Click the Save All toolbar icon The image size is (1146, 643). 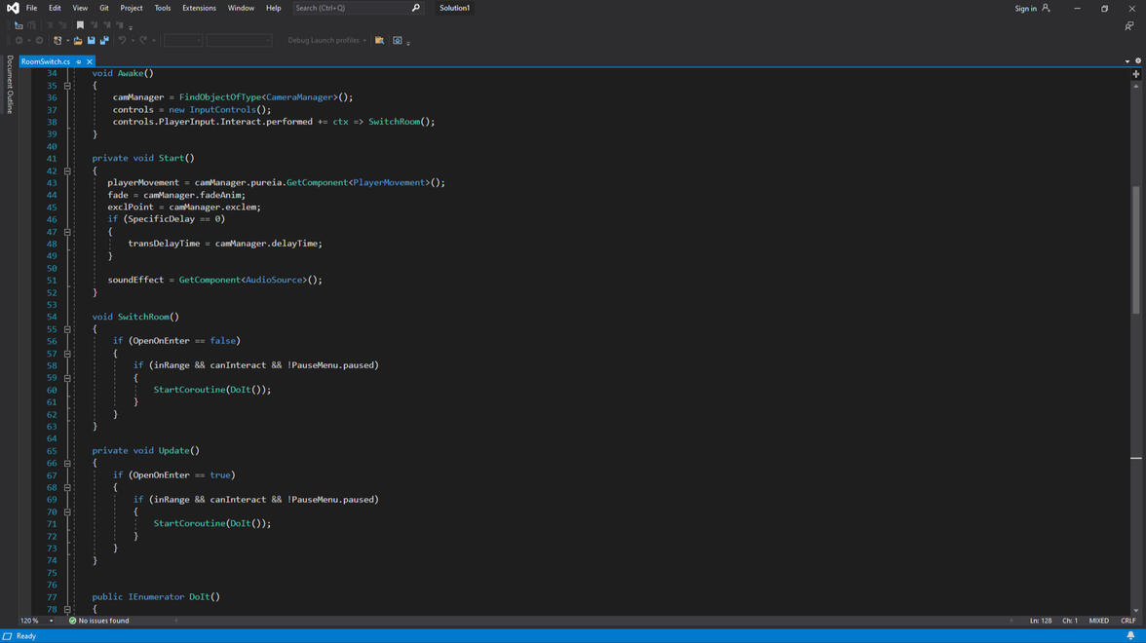pos(104,41)
